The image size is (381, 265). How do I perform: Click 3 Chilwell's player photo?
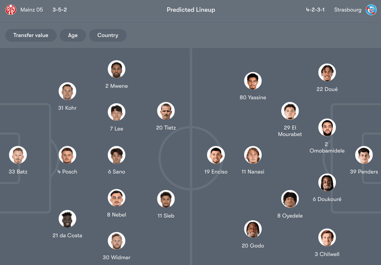pos(327,237)
